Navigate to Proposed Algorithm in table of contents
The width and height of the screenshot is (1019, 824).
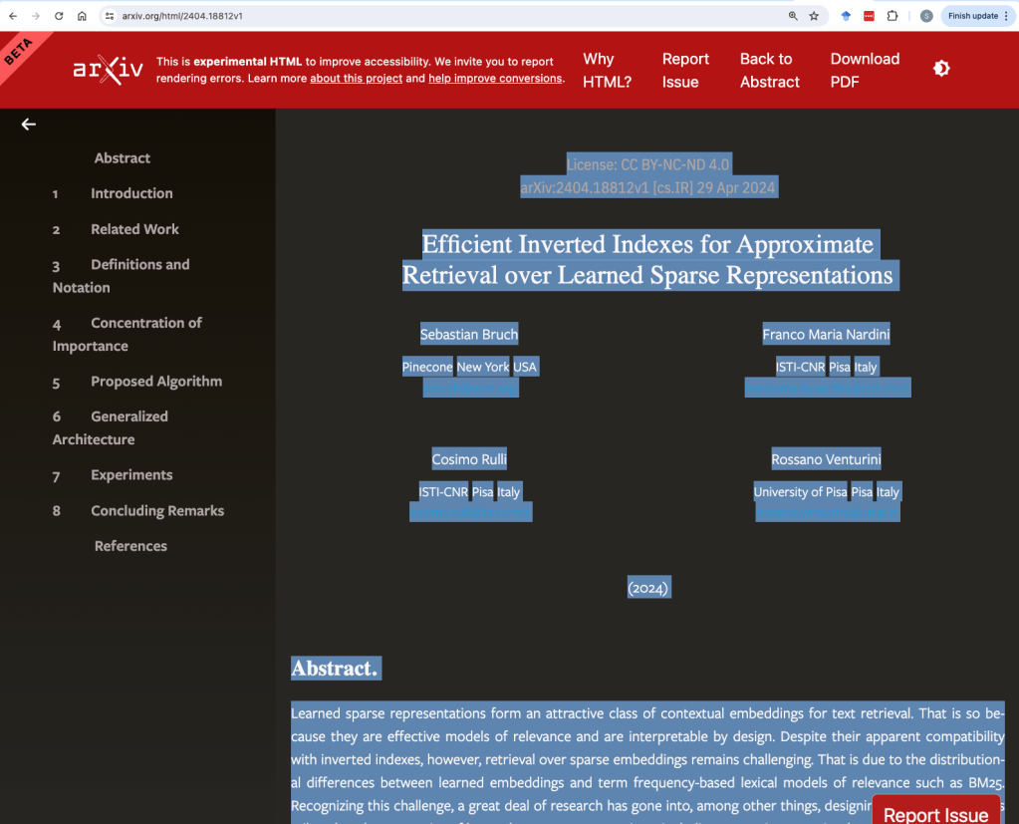pos(155,382)
